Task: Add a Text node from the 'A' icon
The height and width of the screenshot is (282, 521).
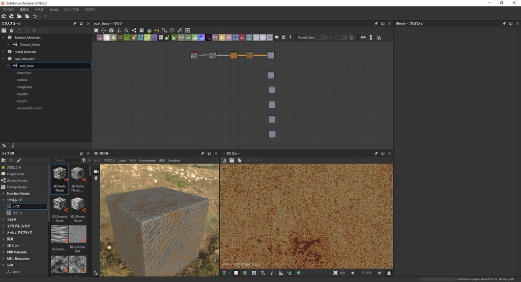Action: tap(228, 38)
